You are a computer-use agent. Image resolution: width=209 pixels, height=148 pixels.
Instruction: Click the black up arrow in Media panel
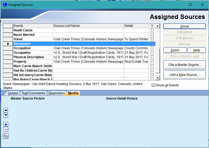pos(6,110)
